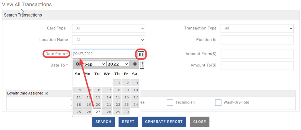The height and width of the screenshot is (130, 301).
Task: Choose month from Sep calendar dropdown
Action: click(x=94, y=64)
